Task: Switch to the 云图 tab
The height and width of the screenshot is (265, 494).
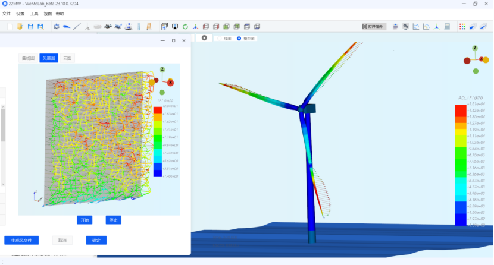Action: pos(67,58)
